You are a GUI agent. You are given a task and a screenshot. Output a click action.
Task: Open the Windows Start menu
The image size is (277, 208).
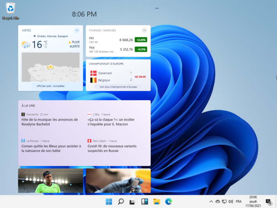tap(109, 202)
